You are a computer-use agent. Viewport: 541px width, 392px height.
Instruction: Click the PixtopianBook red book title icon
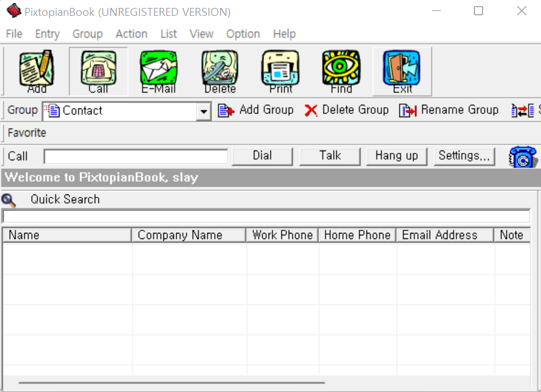[14, 11]
